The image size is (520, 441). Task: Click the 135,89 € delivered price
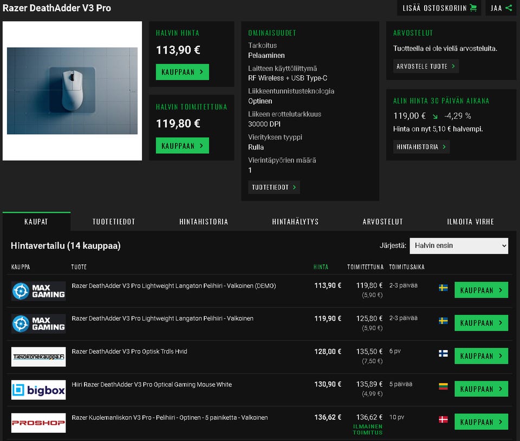tap(369, 384)
